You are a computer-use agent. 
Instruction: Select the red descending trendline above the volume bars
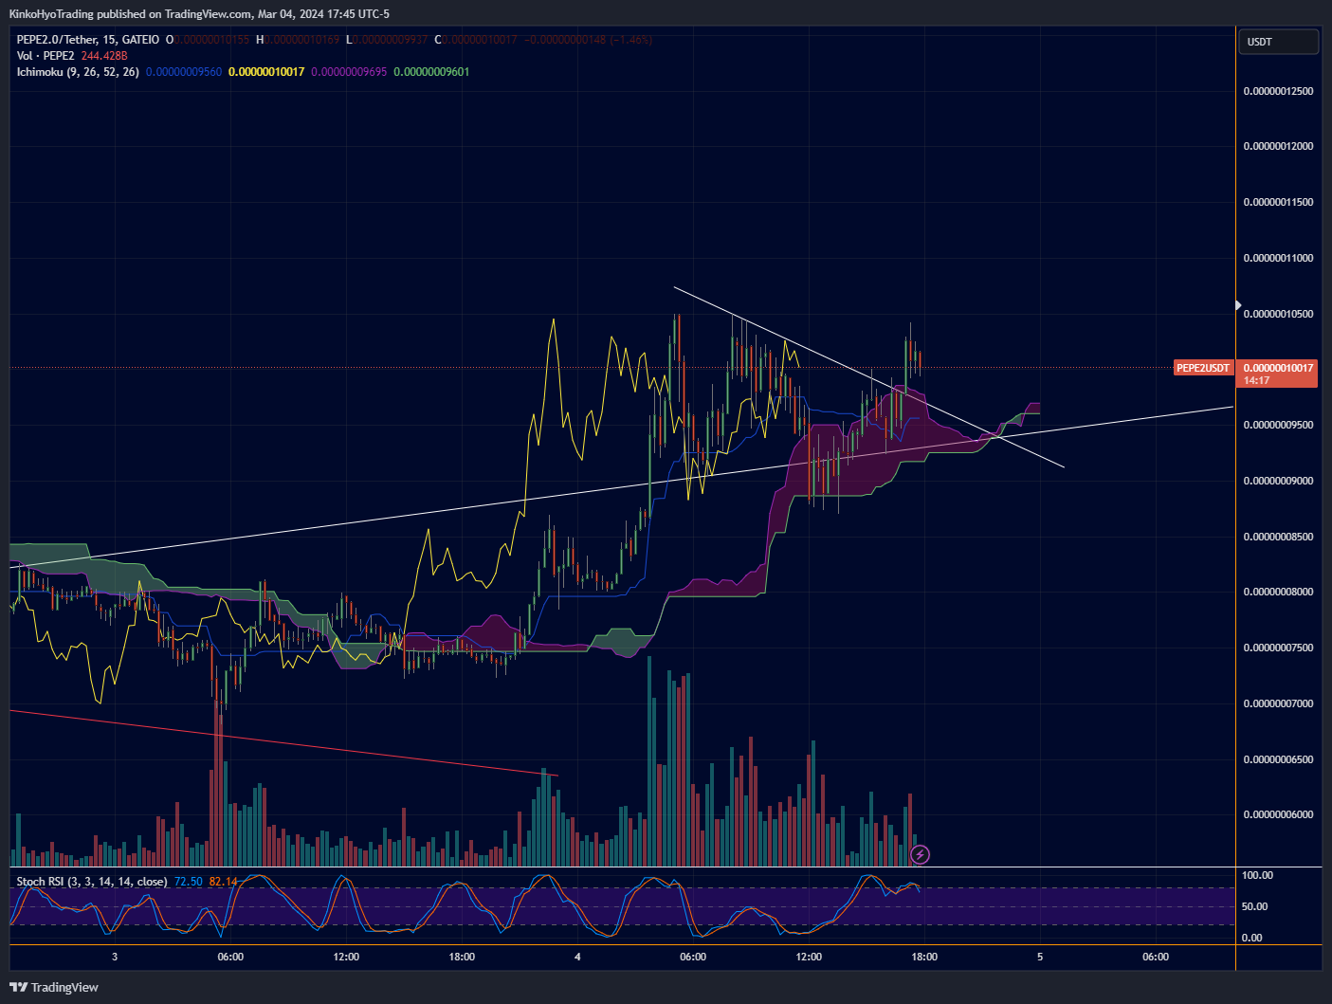click(284, 742)
